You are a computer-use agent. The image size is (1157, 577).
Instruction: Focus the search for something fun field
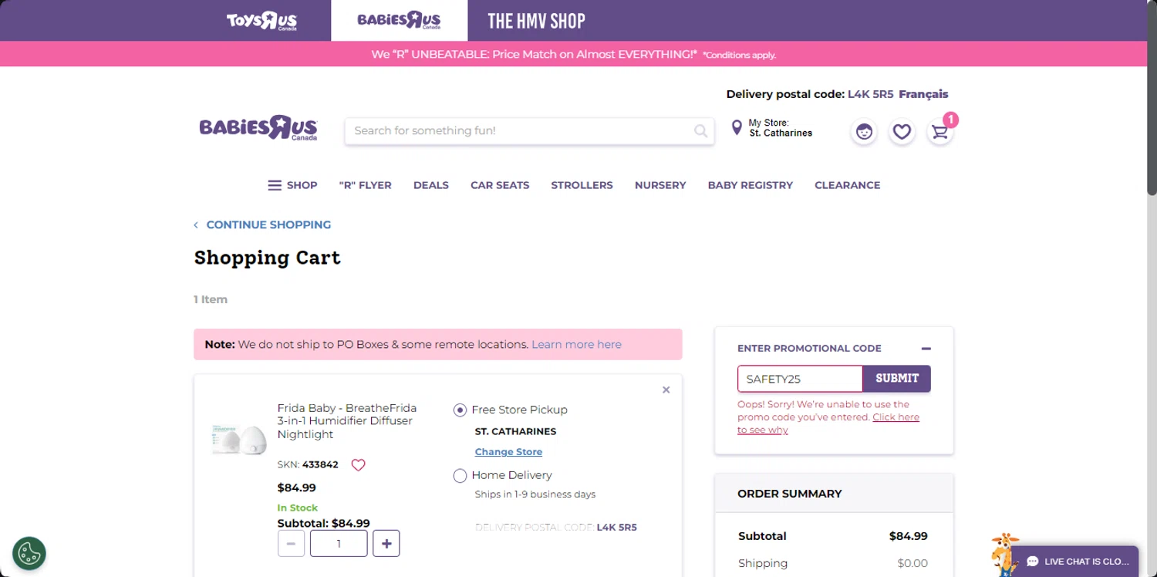[521, 131]
